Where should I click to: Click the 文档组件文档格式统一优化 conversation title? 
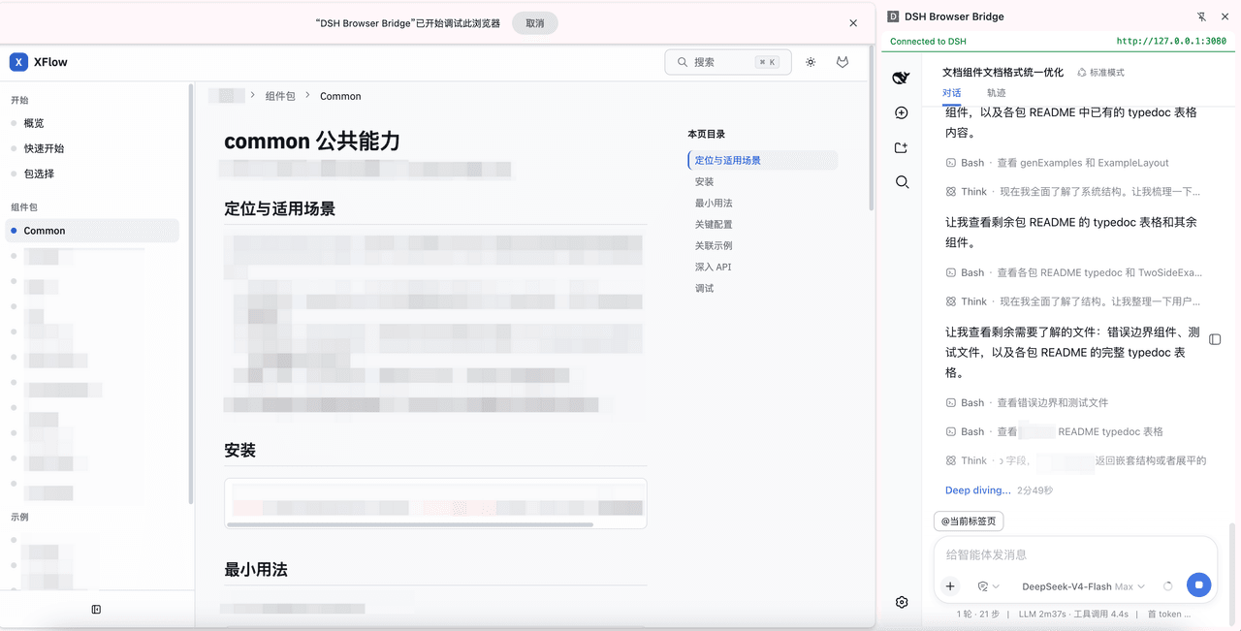[1002, 73]
